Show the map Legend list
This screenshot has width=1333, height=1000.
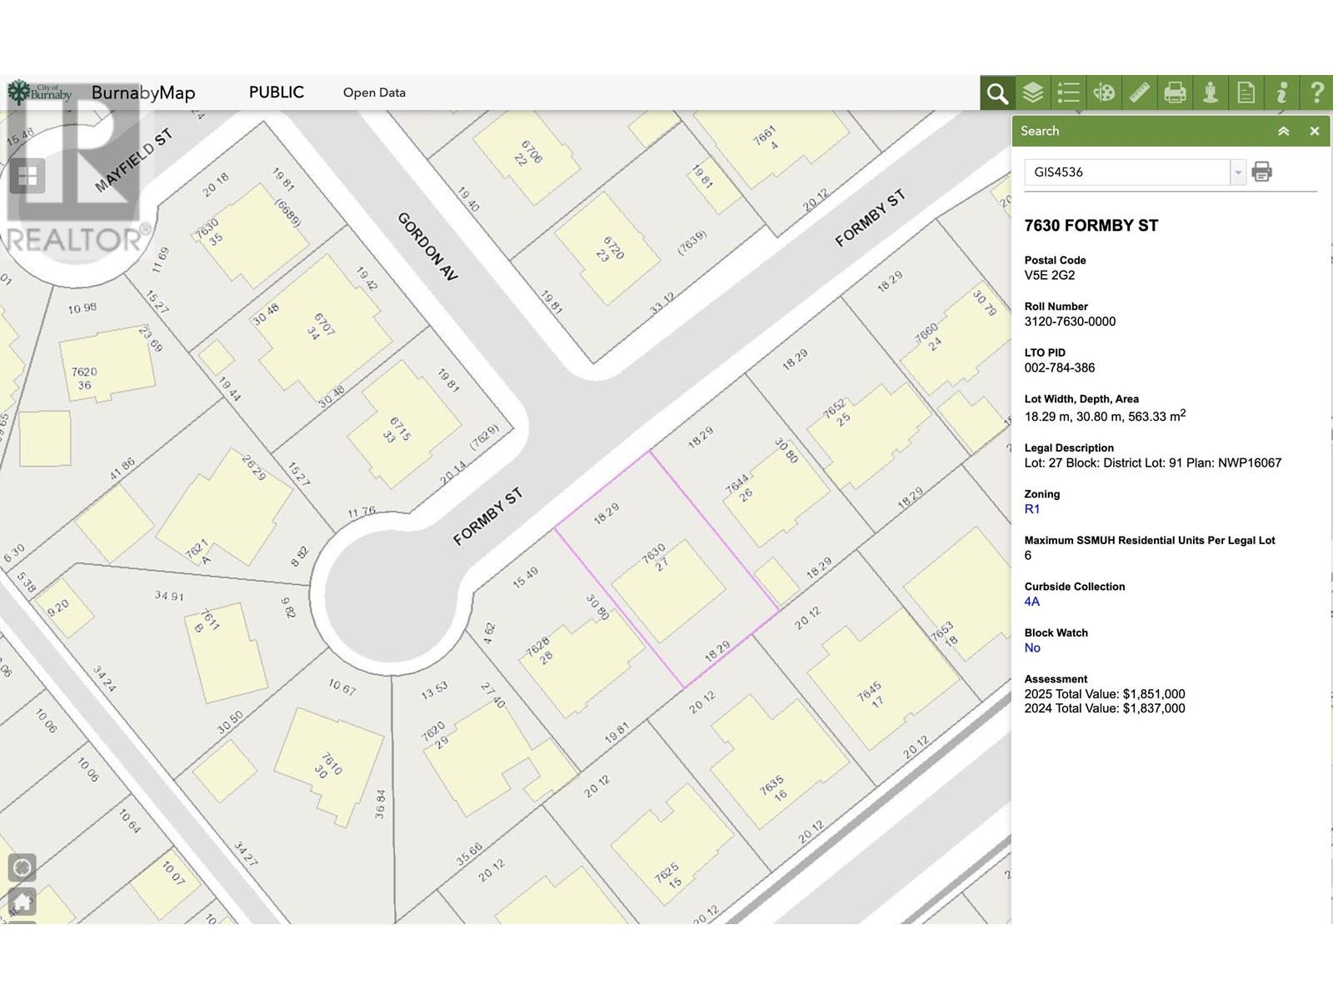coord(1068,92)
